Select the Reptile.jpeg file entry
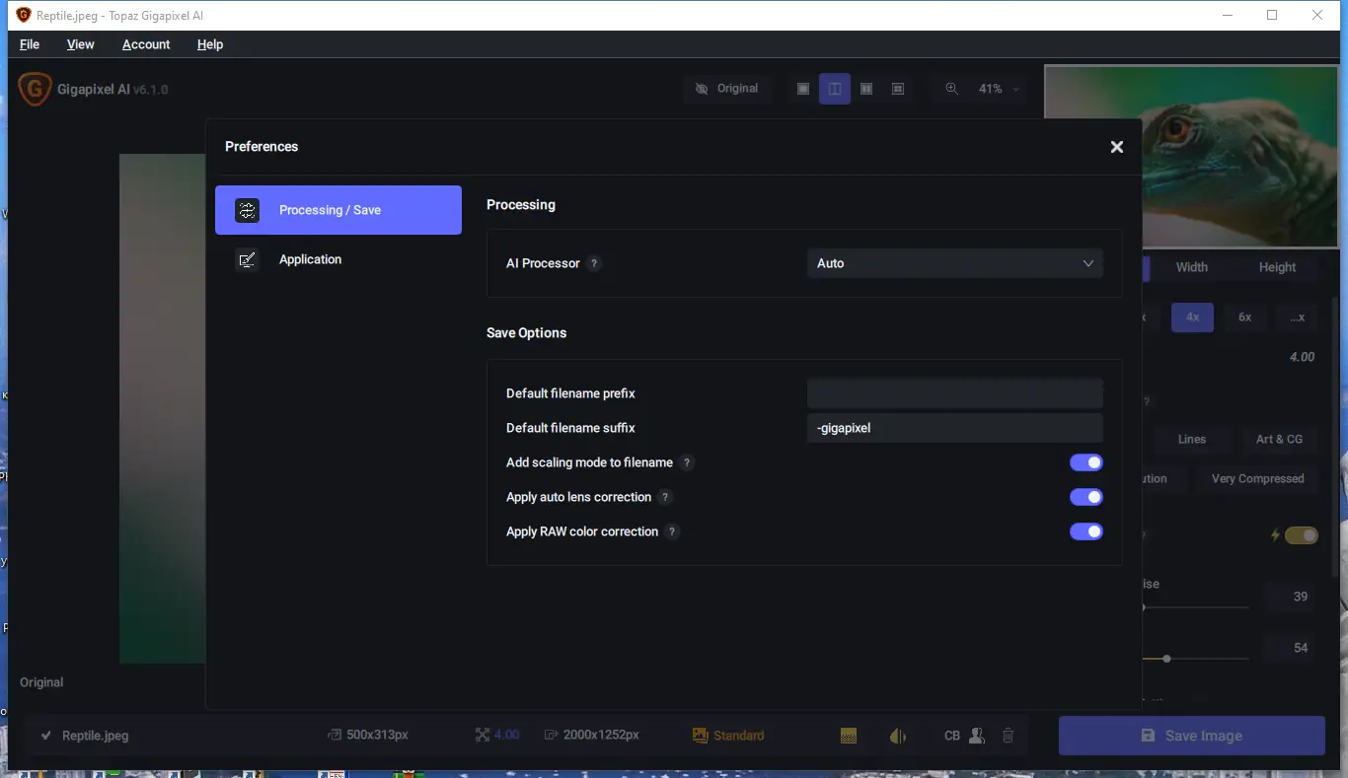The width and height of the screenshot is (1348, 778). [x=96, y=736]
